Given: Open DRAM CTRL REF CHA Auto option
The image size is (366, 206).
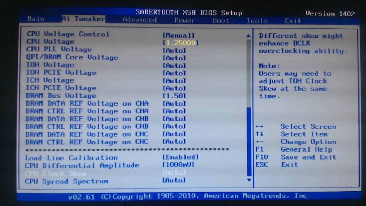Looking at the screenshot, I should (x=174, y=111).
